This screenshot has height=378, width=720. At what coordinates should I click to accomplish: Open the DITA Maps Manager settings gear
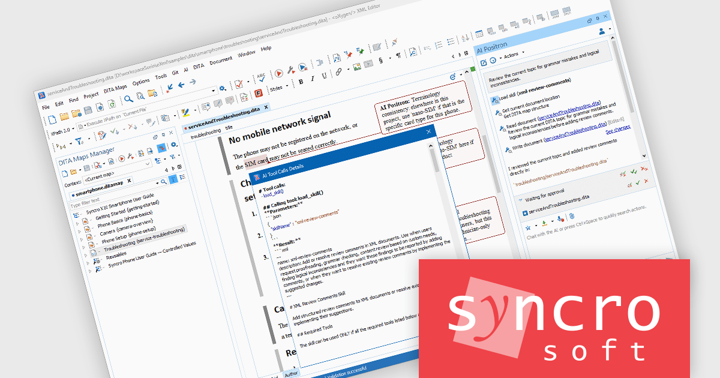click(174, 145)
